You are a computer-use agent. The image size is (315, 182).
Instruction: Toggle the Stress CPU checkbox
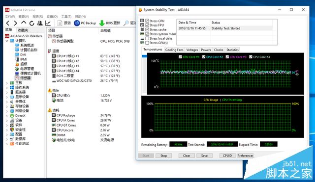[147, 21]
